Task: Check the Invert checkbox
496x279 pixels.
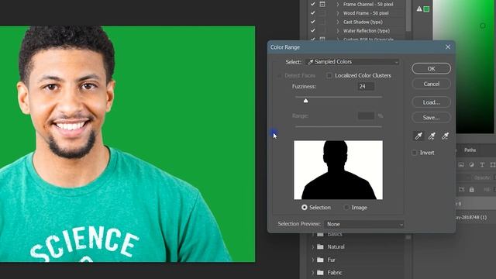Action: pos(414,153)
